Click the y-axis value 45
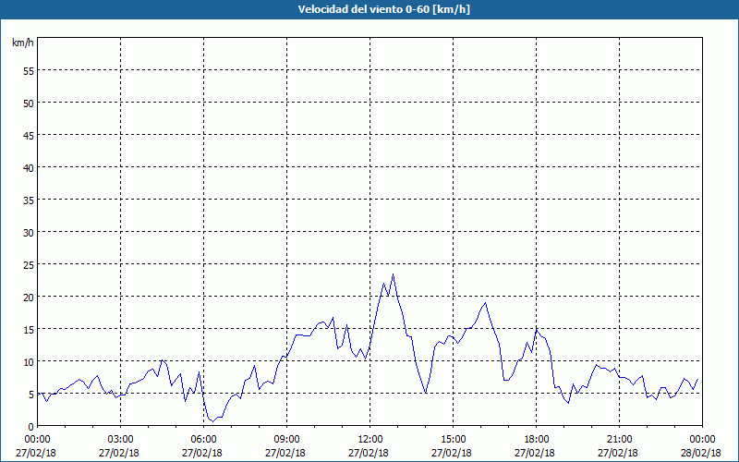The width and height of the screenshot is (739, 462). point(29,135)
